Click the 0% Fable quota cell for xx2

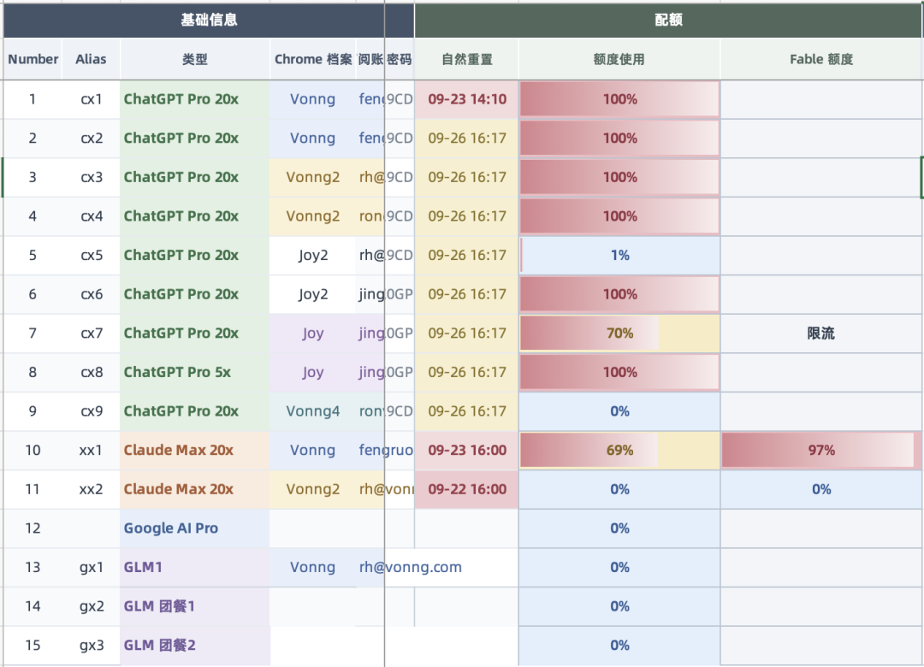[821, 489]
